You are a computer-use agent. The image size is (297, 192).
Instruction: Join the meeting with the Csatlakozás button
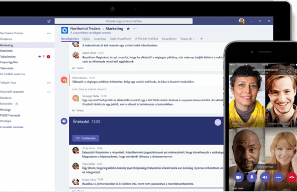click(x=86, y=138)
